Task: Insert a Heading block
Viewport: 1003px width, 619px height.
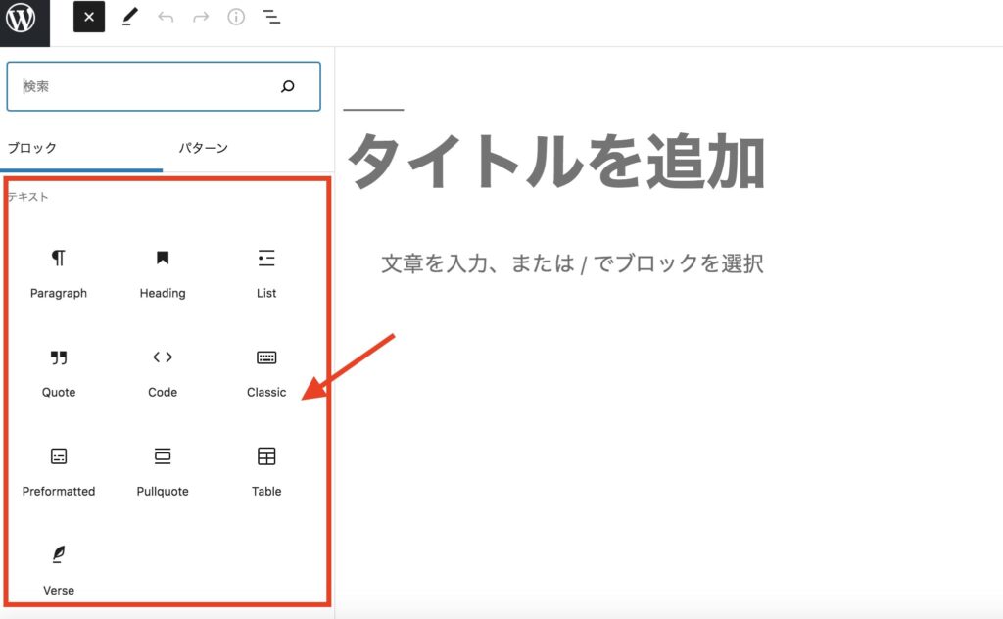Action: pyautogui.click(x=163, y=273)
